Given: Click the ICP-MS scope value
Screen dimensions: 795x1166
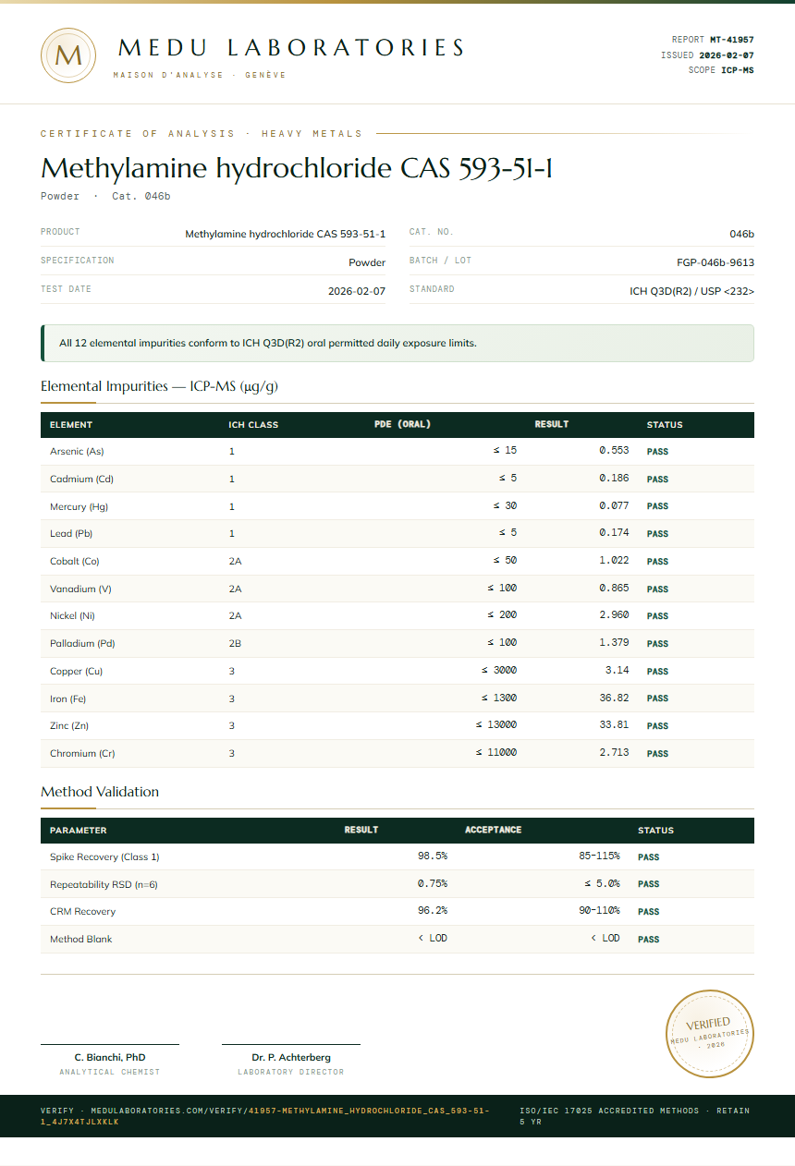Looking at the screenshot, I should coord(738,70).
